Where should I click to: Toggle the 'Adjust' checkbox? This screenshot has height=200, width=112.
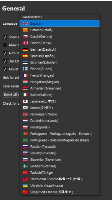click(x=5, y=69)
